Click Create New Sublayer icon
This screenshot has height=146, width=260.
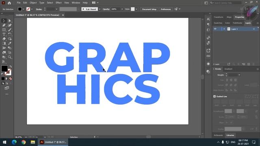click(x=243, y=64)
